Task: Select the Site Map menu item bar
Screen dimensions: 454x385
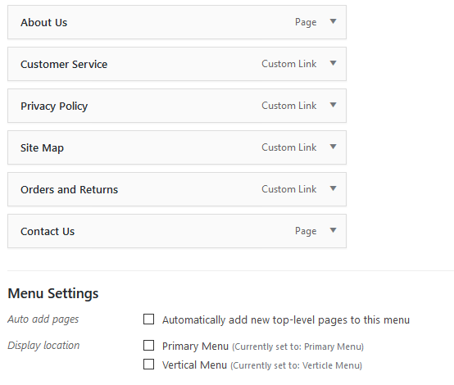Action: pyautogui.click(x=177, y=147)
